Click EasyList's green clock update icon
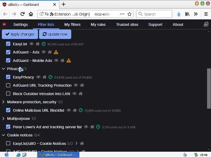This screenshot has width=211, height=158. pyautogui.click(x=44, y=44)
